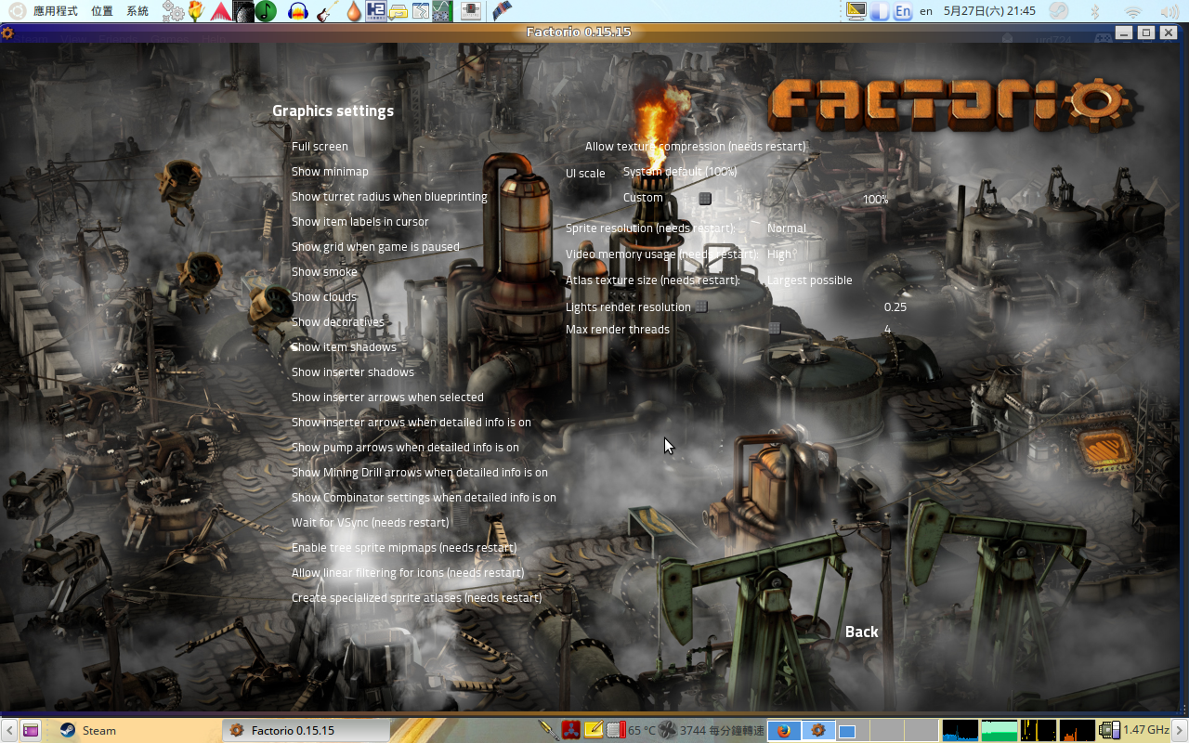The height and width of the screenshot is (743, 1189).
Task: Click the CPU temperature sensor icon
Action: (616, 730)
